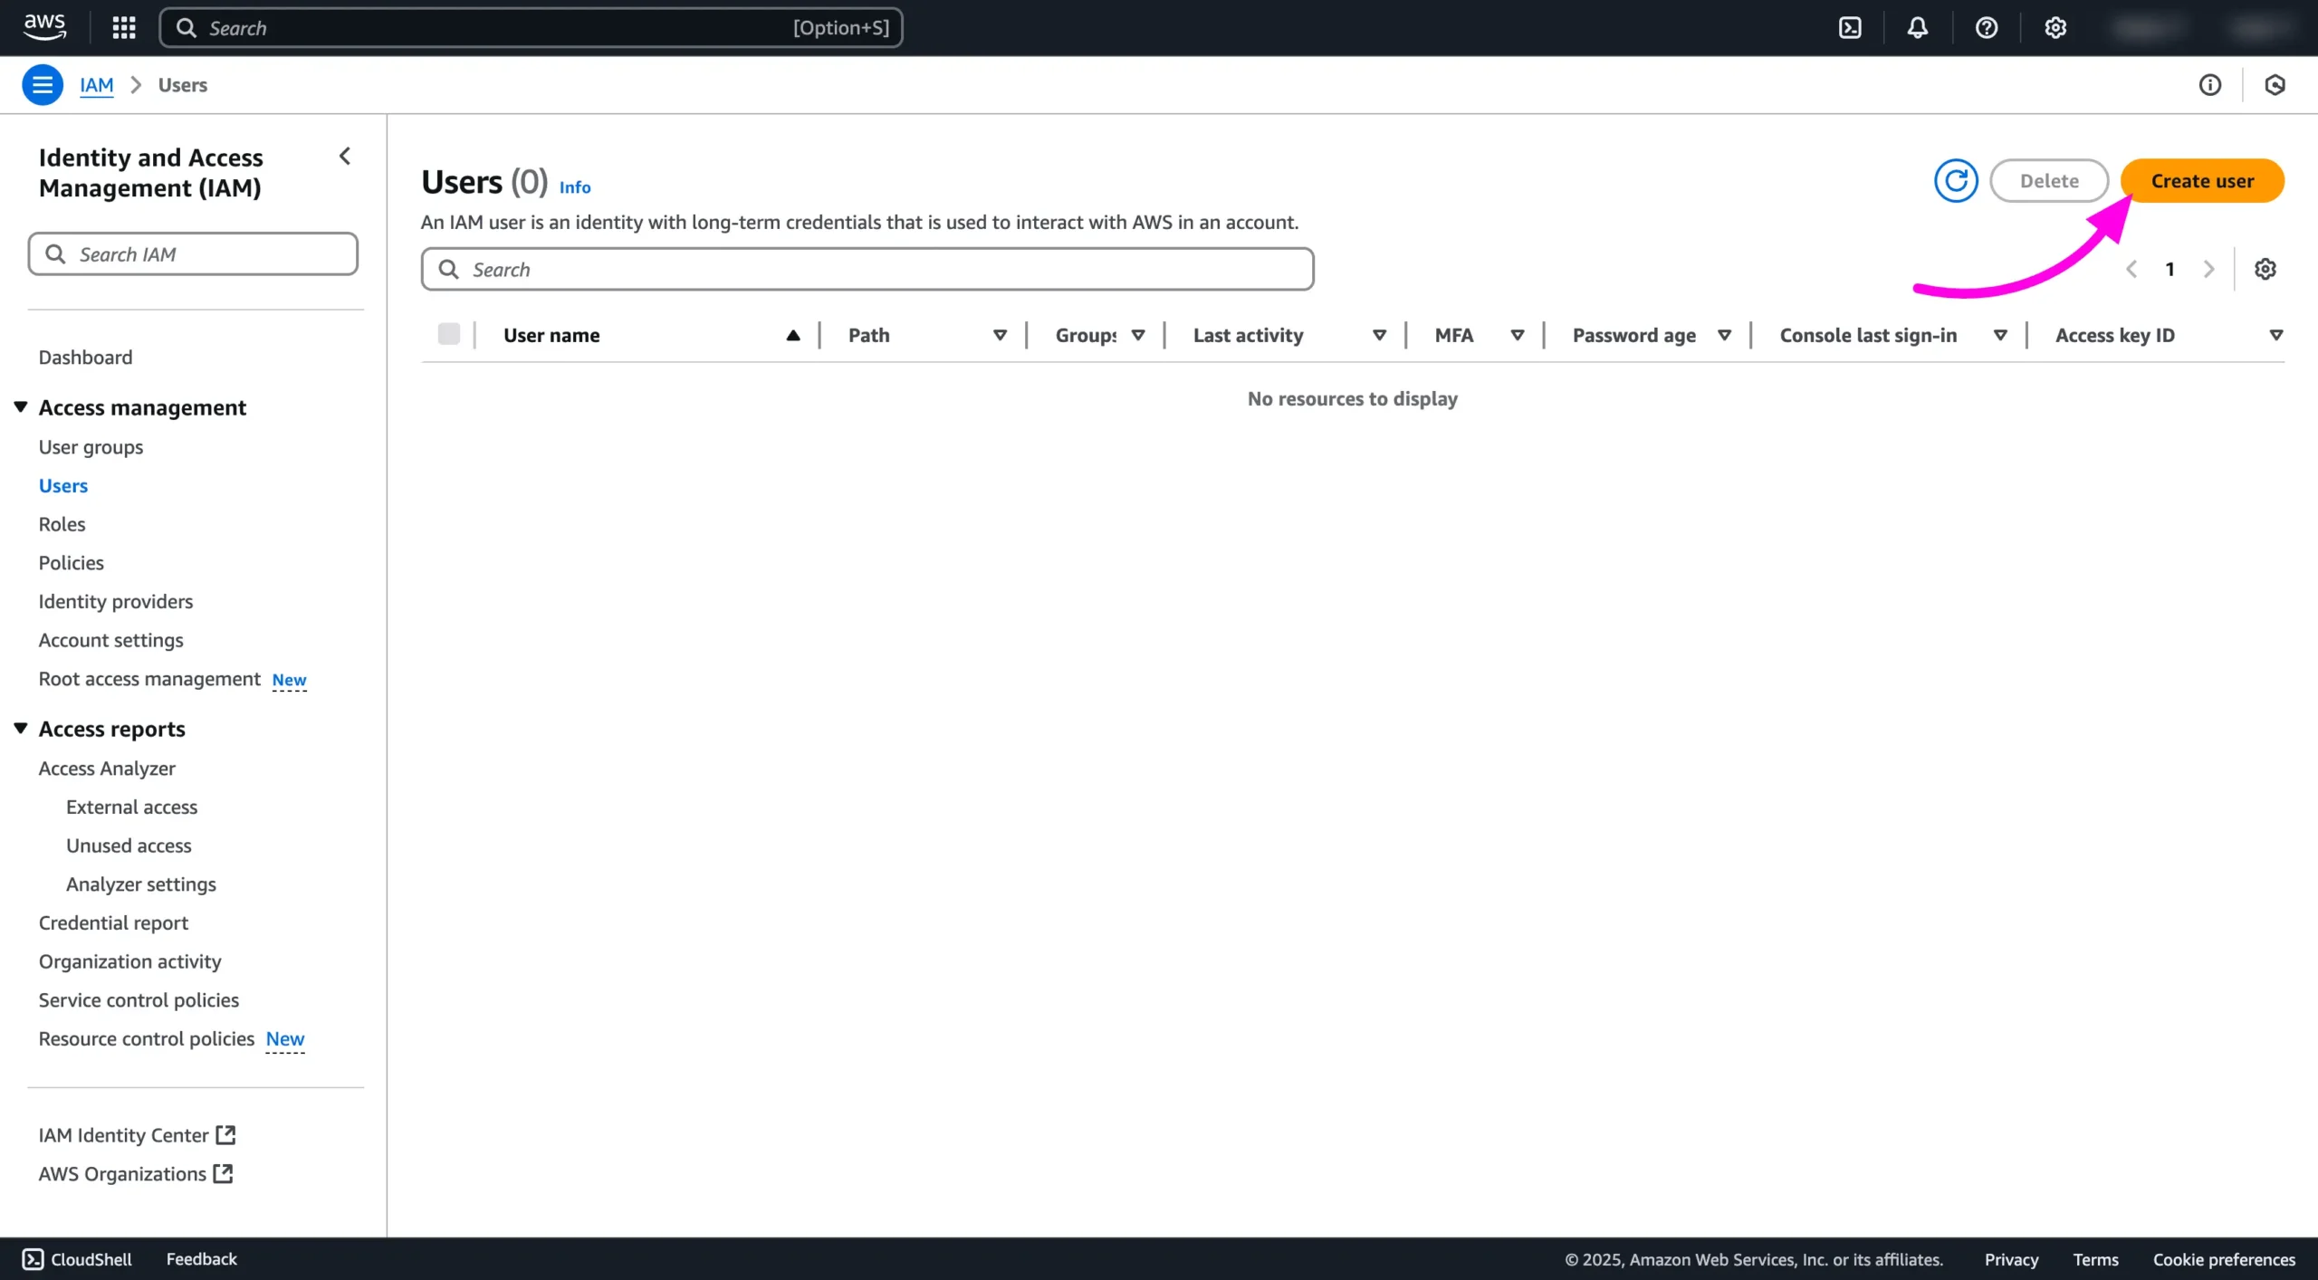The width and height of the screenshot is (2318, 1280).
Task: Open Cookie preferences in the footer
Action: pos(2224,1259)
